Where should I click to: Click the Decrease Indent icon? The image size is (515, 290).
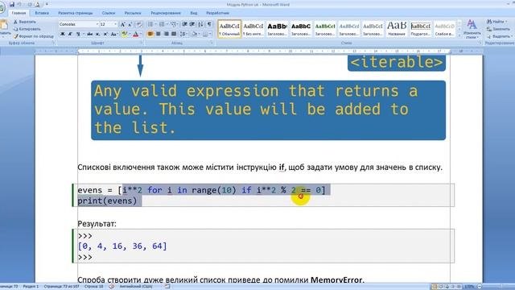(x=184, y=24)
